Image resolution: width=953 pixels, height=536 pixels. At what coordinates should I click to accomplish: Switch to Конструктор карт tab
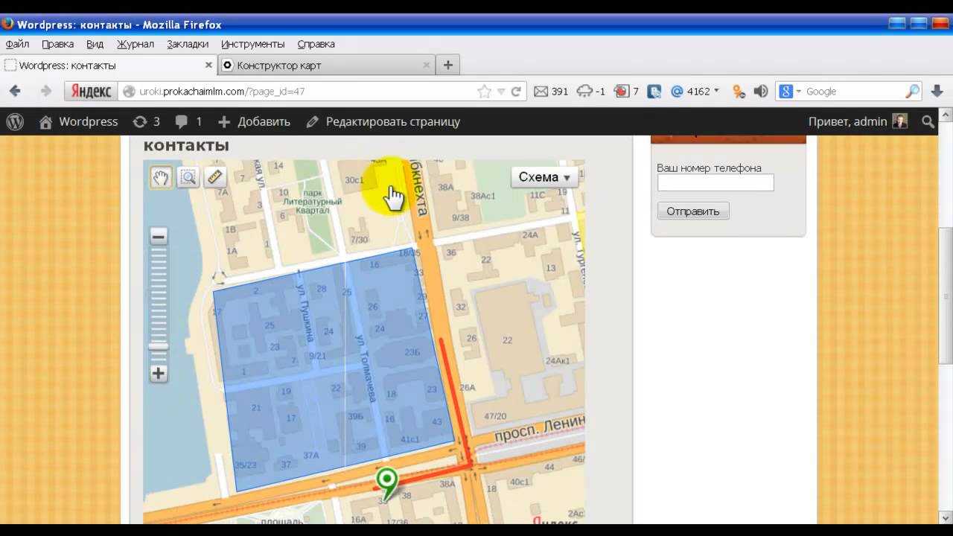click(326, 66)
